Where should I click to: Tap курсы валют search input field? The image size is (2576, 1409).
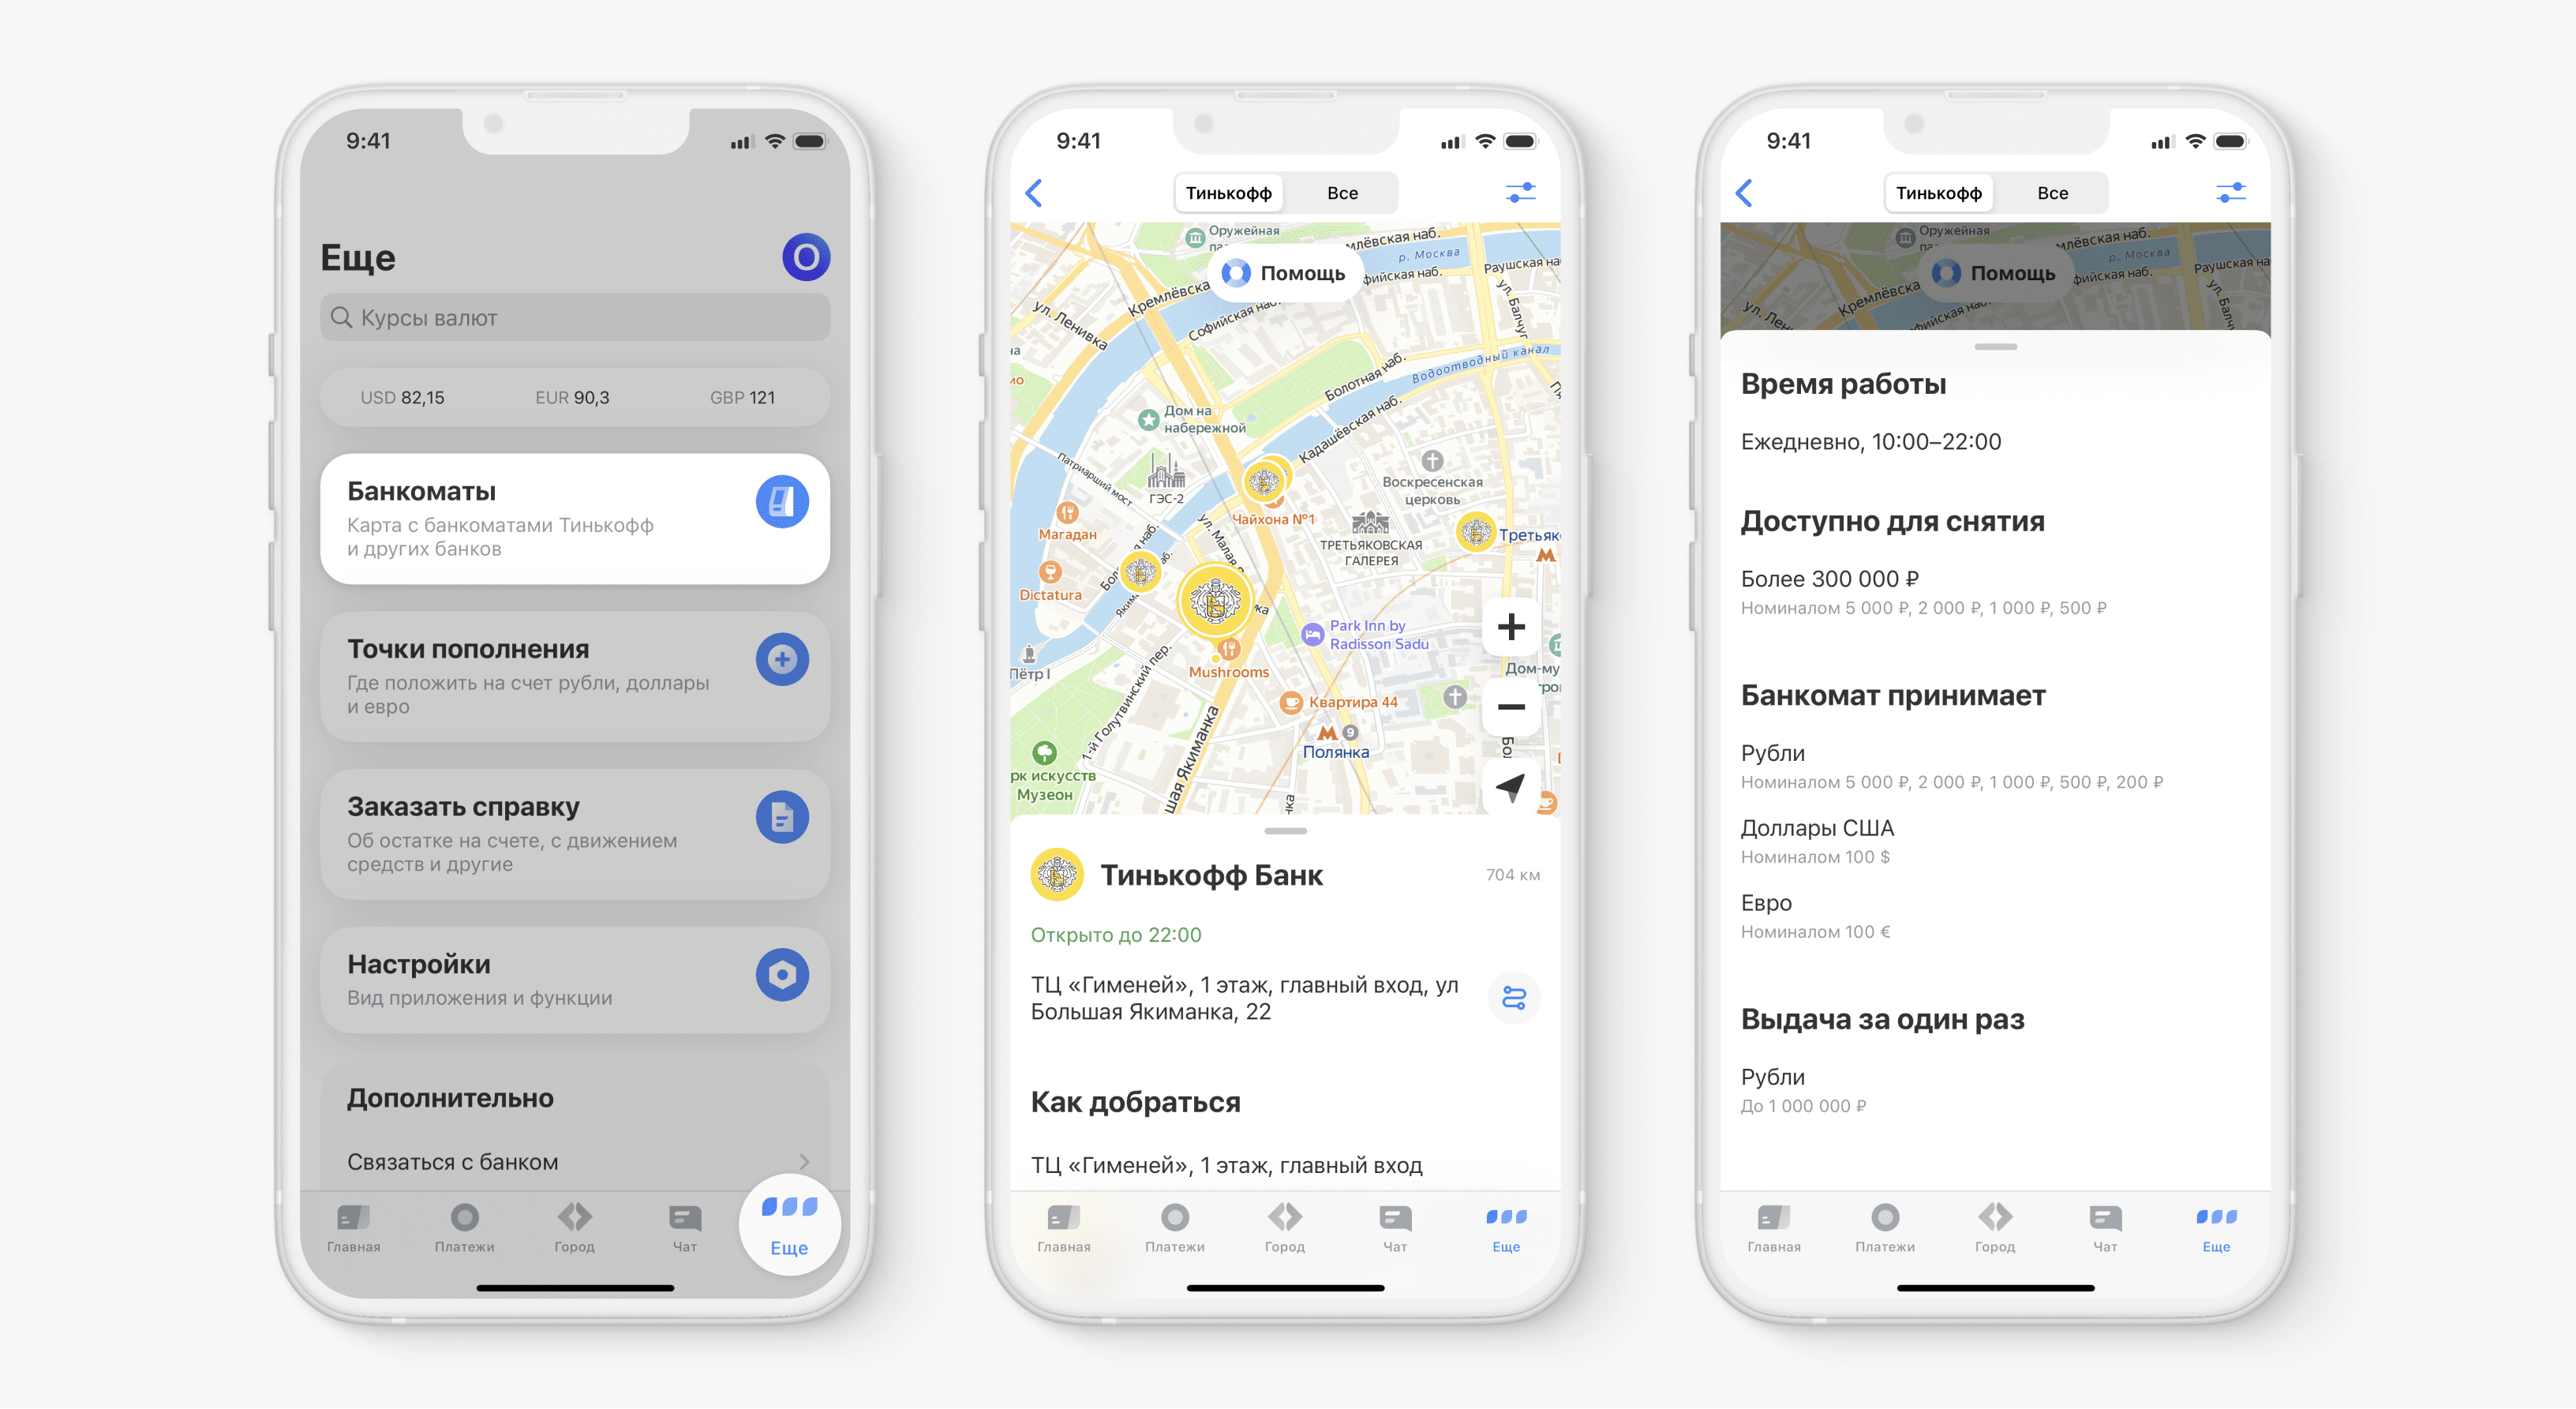coord(567,316)
